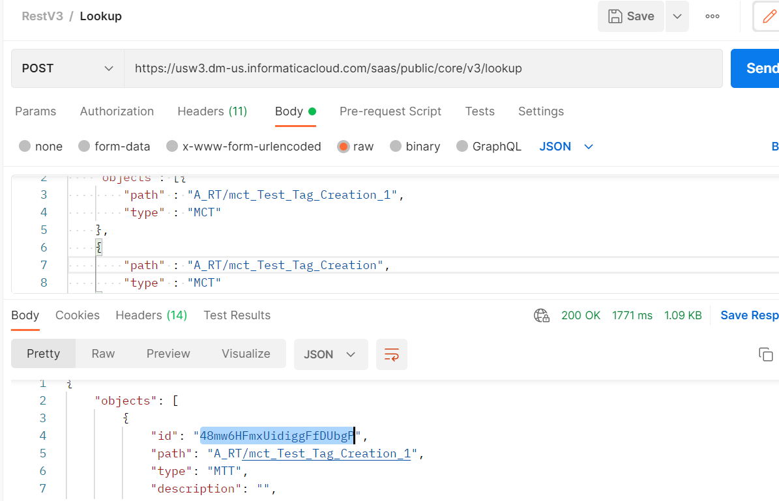The image size is (779, 501).
Task: Click Save Response button
Action: point(750,315)
